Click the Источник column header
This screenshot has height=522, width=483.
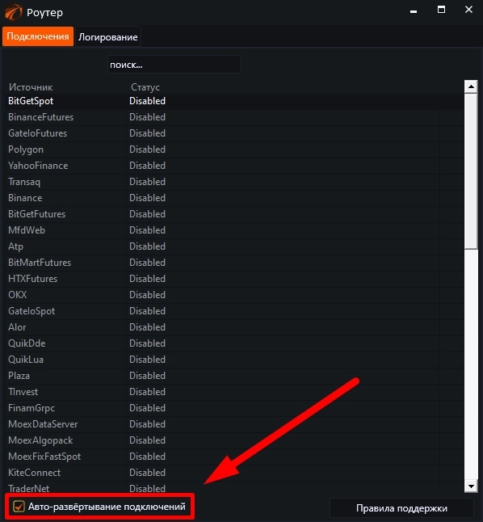point(31,87)
